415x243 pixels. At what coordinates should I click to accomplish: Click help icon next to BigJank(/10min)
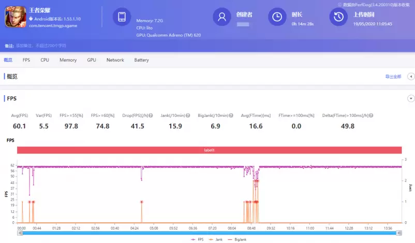tap(231, 115)
